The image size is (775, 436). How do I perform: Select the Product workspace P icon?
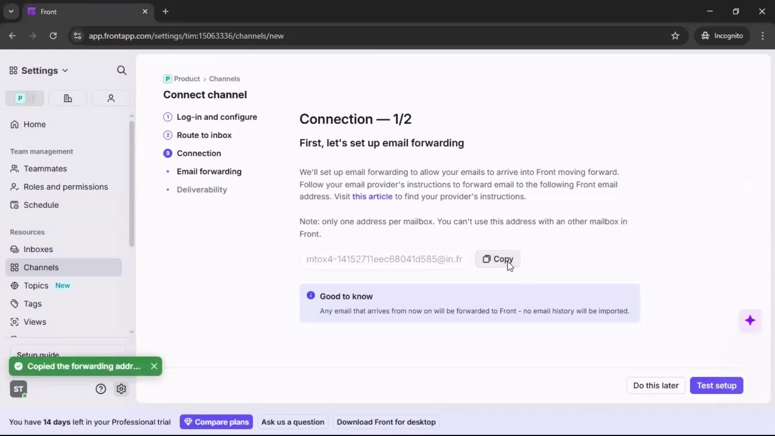(x=21, y=98)
